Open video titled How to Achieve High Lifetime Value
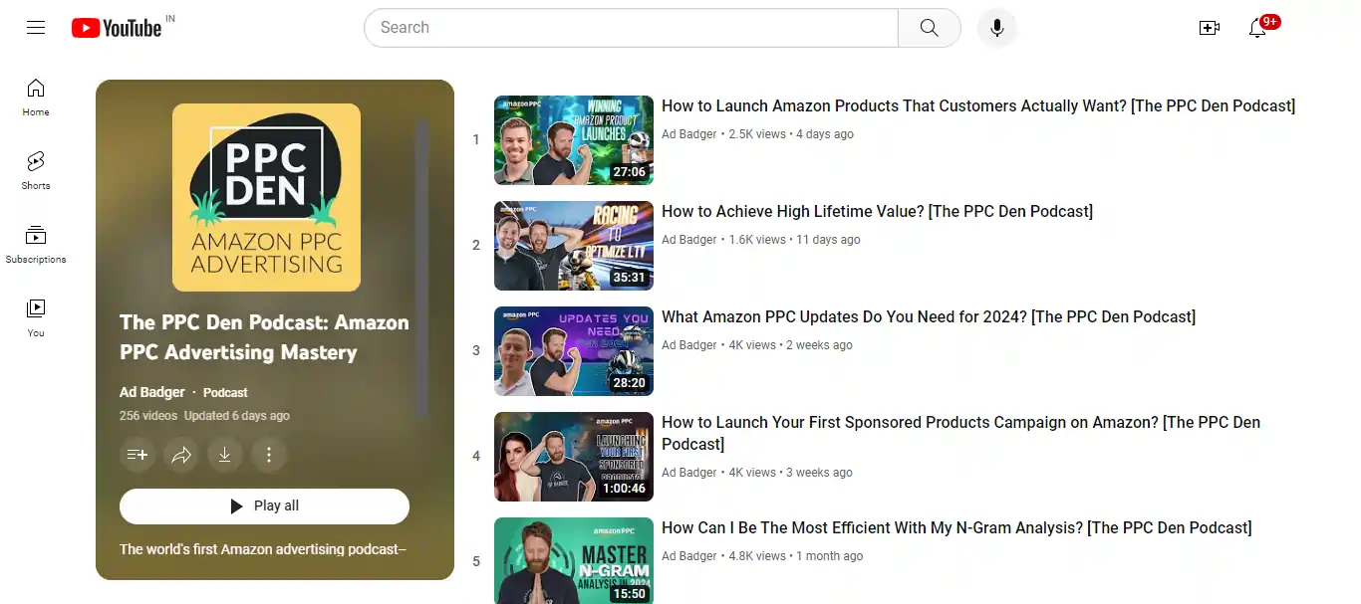This screenshot has height=604, width=1361. pos(877,211)
